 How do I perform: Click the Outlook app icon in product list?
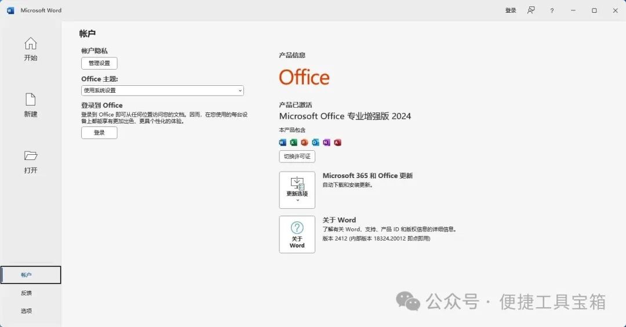(x=315, y=143)
